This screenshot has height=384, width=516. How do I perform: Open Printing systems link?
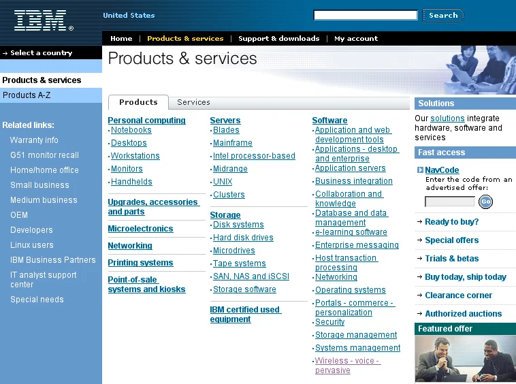(140, 263)
